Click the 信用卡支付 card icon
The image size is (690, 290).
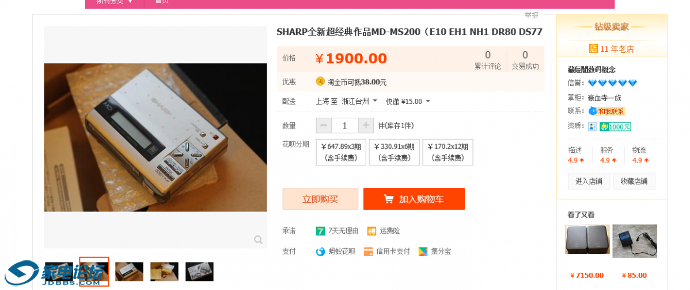pos(368,252)
